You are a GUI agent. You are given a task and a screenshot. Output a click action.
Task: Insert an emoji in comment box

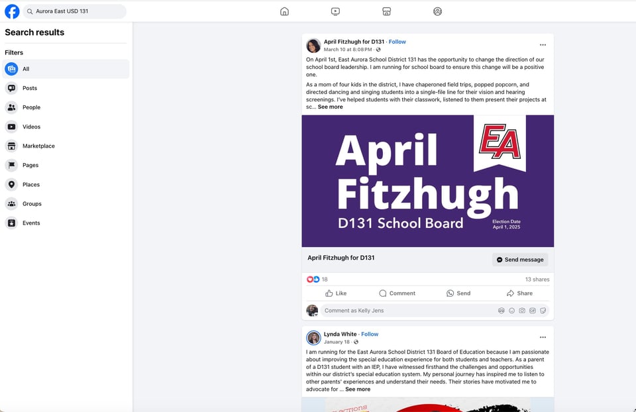(511, 311)
